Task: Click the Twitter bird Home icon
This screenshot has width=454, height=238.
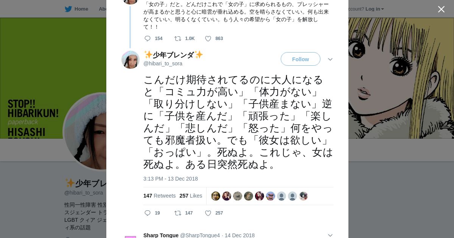Action: coord(68,9)
